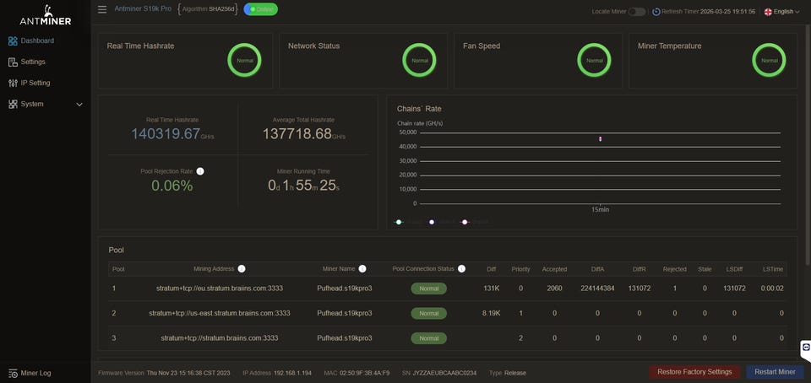
Task: Go to IP Setting page
Action: (x=35, y=83)
